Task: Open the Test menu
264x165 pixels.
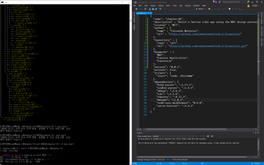Action: [x=181, y=6]
